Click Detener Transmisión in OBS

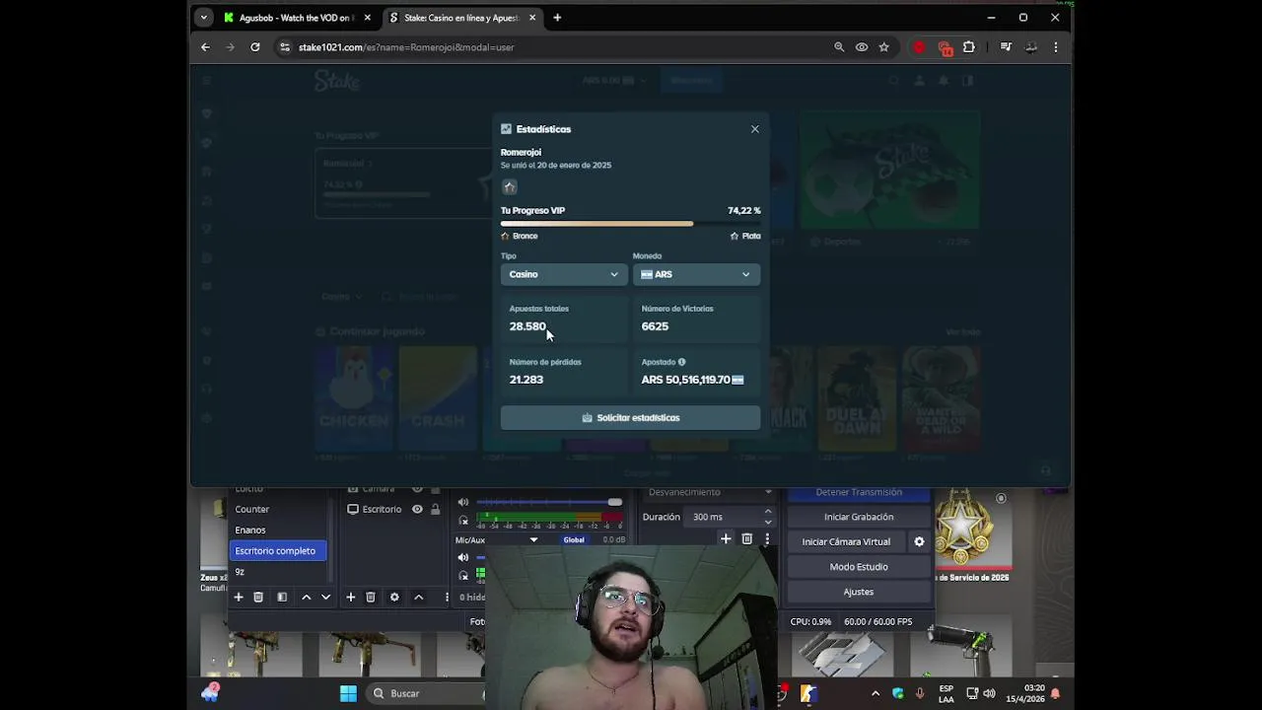859,492
